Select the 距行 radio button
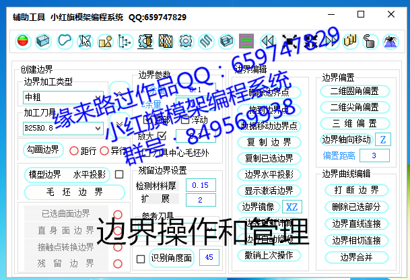Viewport: 410px width, 280px height. tap(74, 151)
